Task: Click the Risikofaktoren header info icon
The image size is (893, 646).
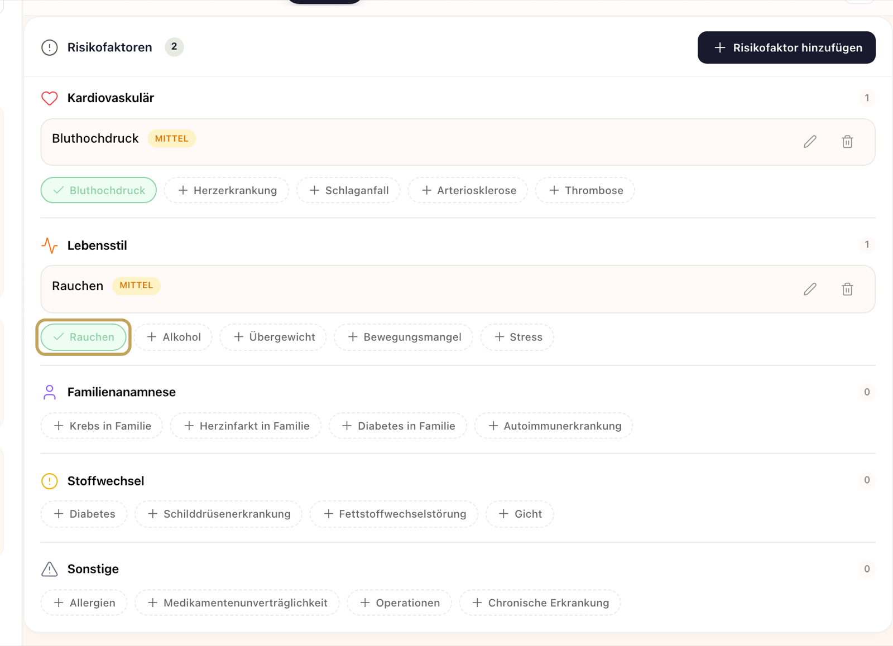Action: point(50,47)
